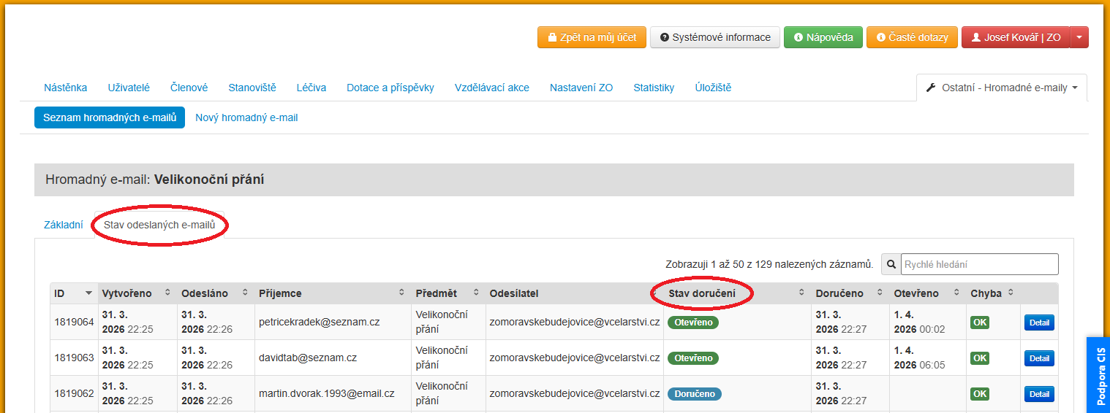The image size is (1110, 413).
Task: Switch to the Základní tab
Action: (64, 225)
